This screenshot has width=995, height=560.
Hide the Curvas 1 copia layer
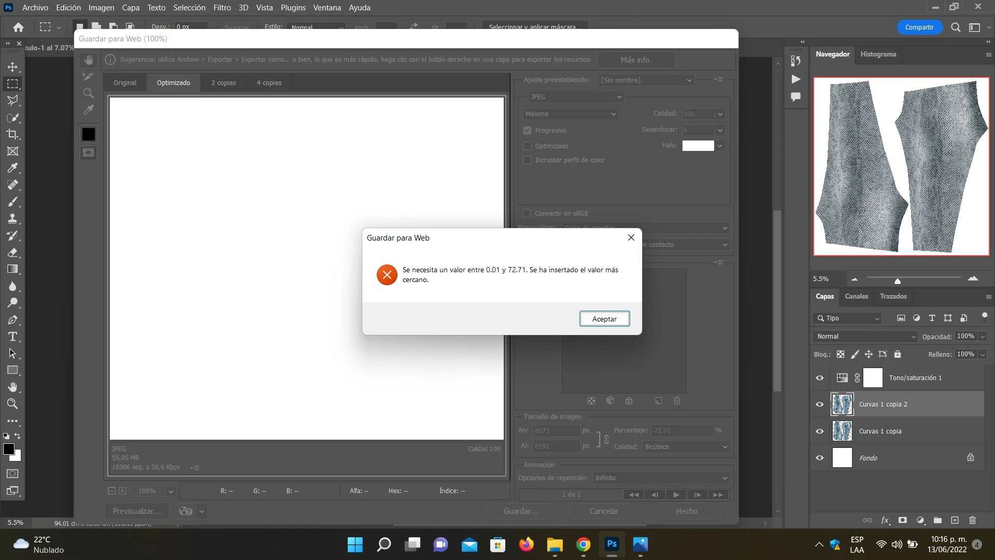(x=819, y=431)
